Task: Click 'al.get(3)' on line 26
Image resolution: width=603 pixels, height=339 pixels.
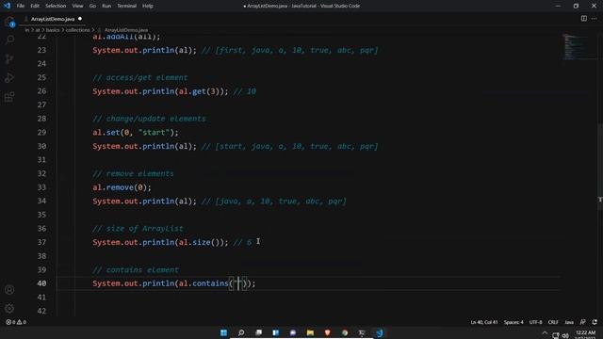Action: (199, 91)
